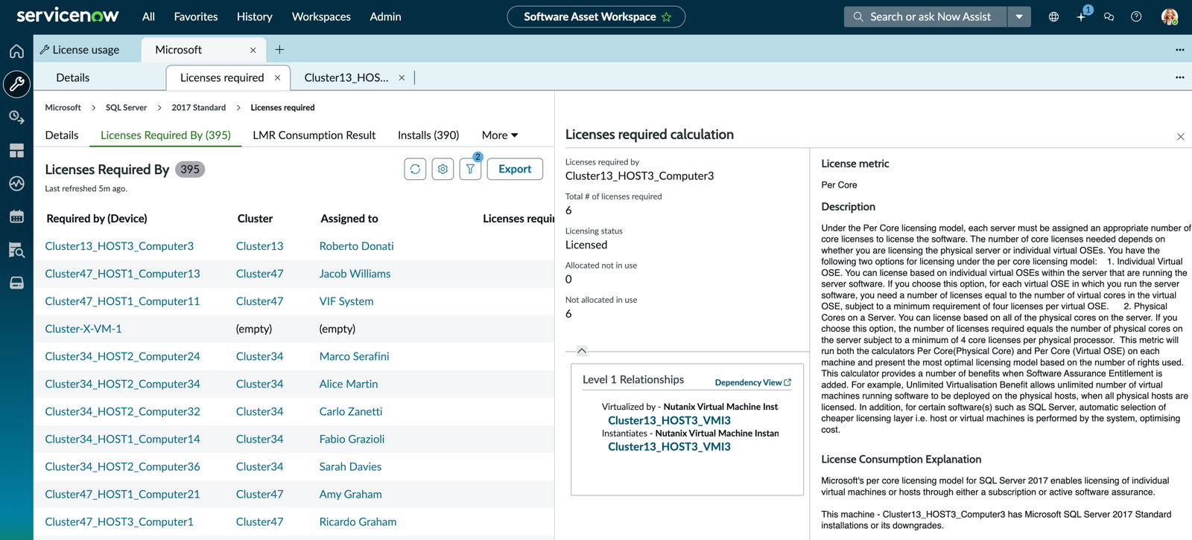The image size is (1192, 540).
Task: Open the Admin menu
Action: (x=385, y=16)
